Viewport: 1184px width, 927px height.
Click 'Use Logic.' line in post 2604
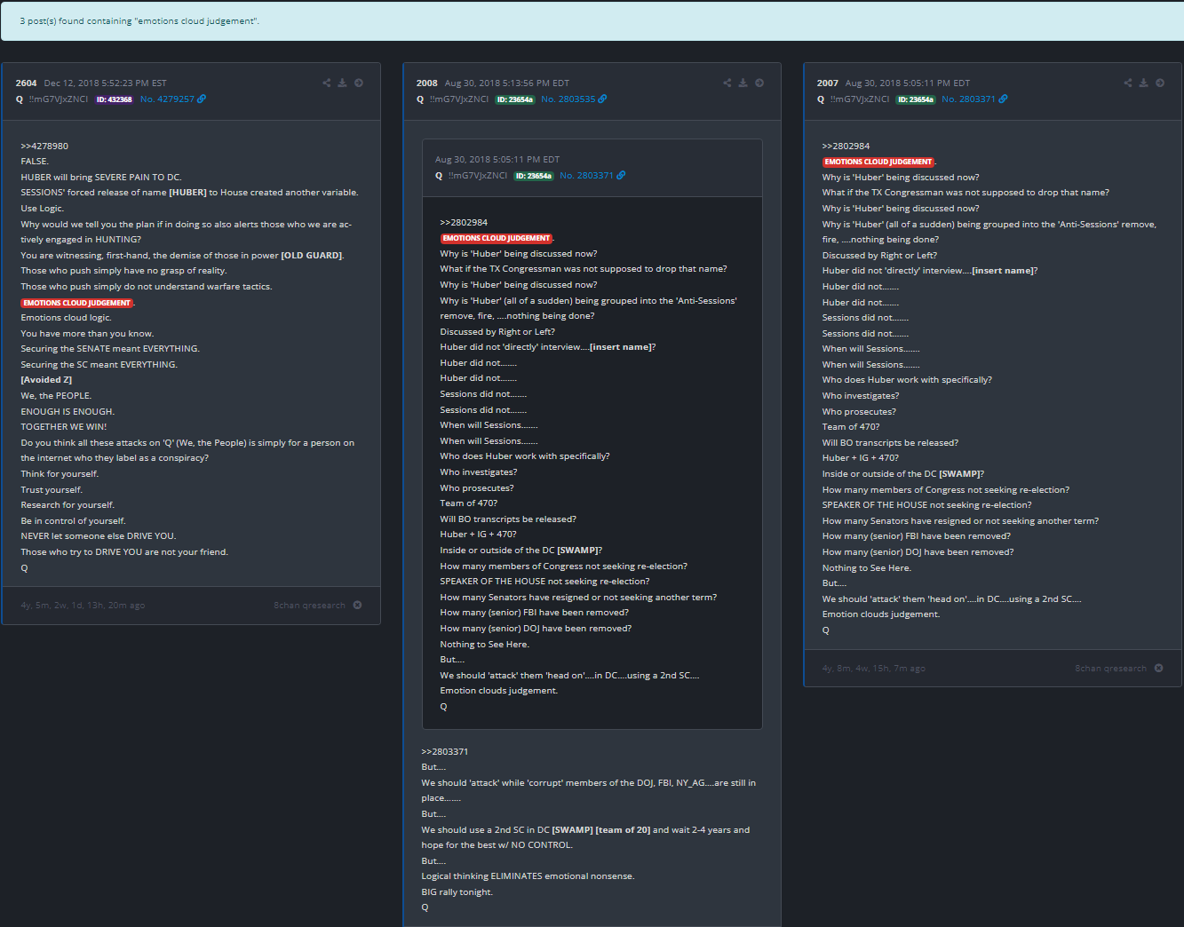pos(42,208)
